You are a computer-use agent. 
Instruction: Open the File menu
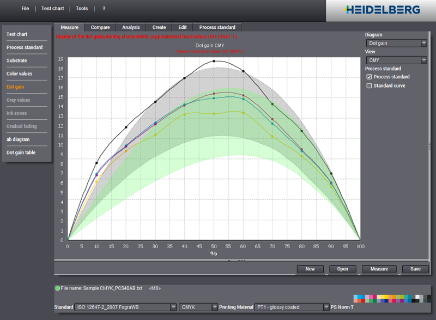pyautogui.click(x=25, y=8)
